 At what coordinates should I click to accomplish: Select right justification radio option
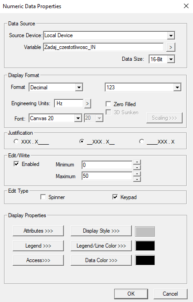point(142,141)
